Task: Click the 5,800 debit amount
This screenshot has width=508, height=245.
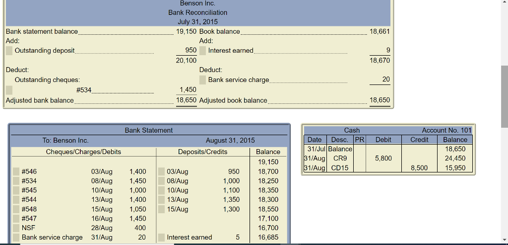Action: tap(383, 159)
